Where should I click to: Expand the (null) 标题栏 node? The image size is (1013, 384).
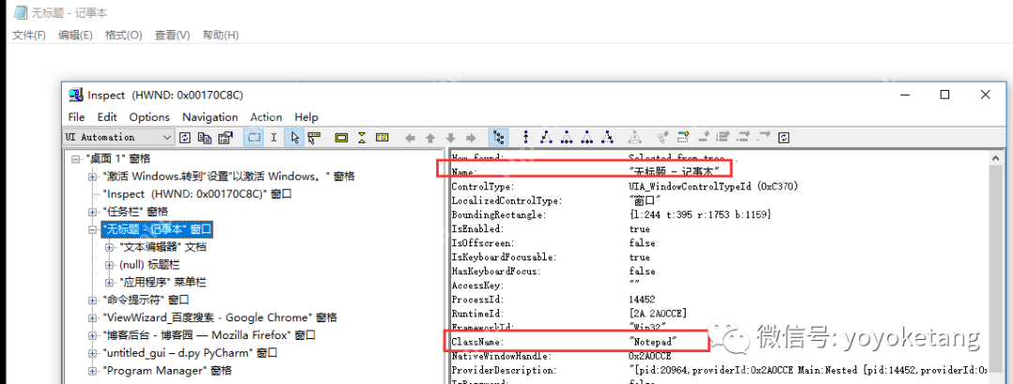coord(109,265)
